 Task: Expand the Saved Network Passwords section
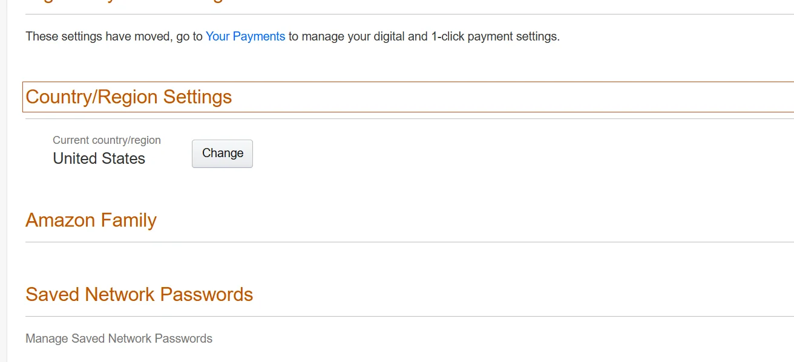tap(139, 295)
